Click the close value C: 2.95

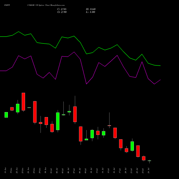point(62,9)
